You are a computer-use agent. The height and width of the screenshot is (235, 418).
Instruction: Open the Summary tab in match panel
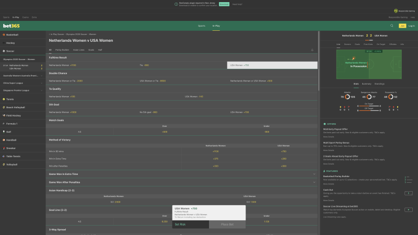tap(366, 84)
